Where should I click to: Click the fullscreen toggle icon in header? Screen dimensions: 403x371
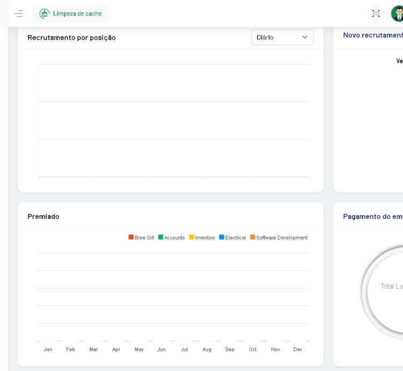pos(376,13)
